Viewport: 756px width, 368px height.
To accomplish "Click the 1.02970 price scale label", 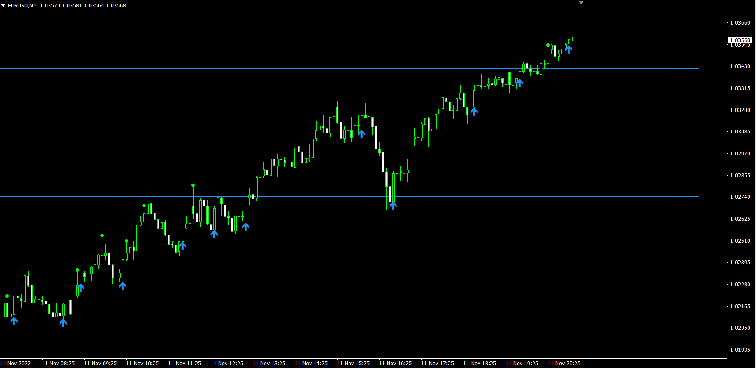I will pyautogui.click(x=740, y=154).
